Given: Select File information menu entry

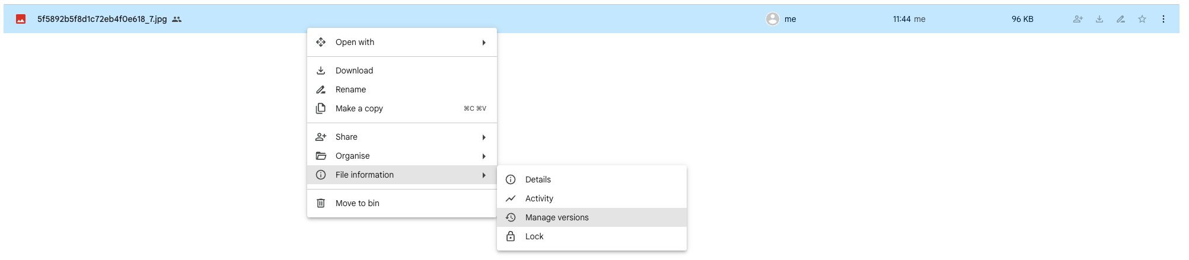Looking at the screenshot, I should tap(402, 175).
